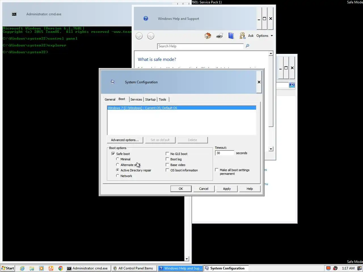Close the System Configuration dialog
The width and height of the screenshot is (363, 272).
(x=259, y=82)
